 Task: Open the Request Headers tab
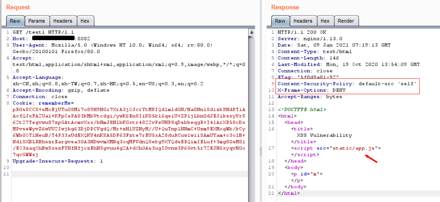click(63, 21)
